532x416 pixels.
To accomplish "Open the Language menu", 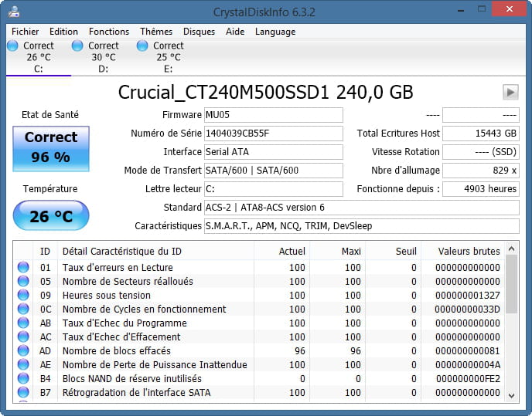I will coord(275,32).
